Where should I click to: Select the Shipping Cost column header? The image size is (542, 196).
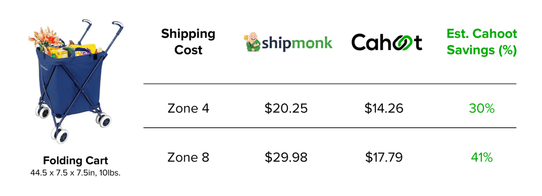(188, 42)
